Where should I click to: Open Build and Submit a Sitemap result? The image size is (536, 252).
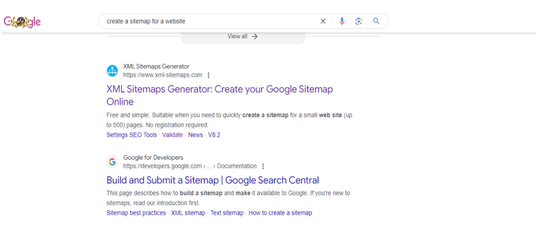213,180
